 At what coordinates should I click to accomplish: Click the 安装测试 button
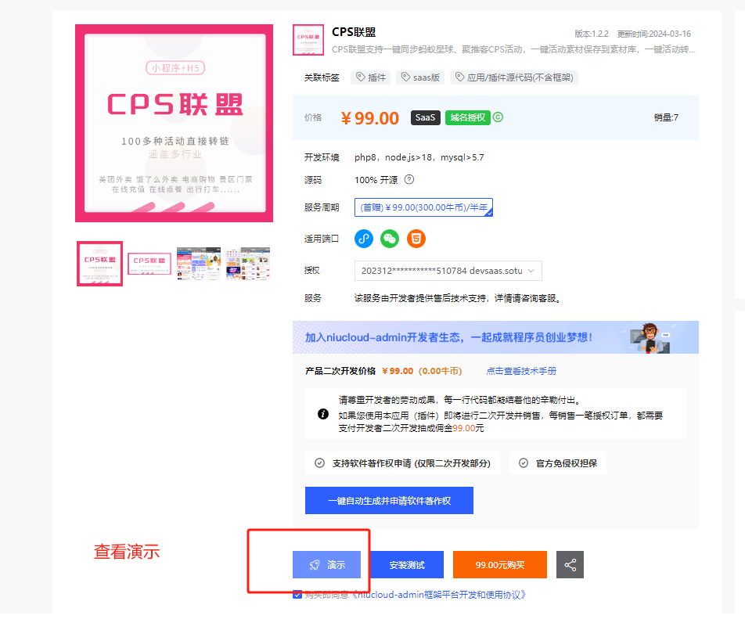click(x=407, y=564)
